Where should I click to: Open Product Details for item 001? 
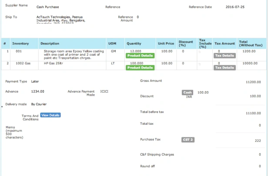140,56
